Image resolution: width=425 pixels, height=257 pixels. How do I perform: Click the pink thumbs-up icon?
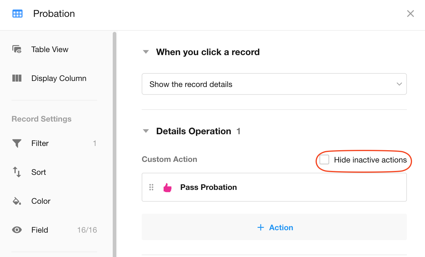pos(167,187)
